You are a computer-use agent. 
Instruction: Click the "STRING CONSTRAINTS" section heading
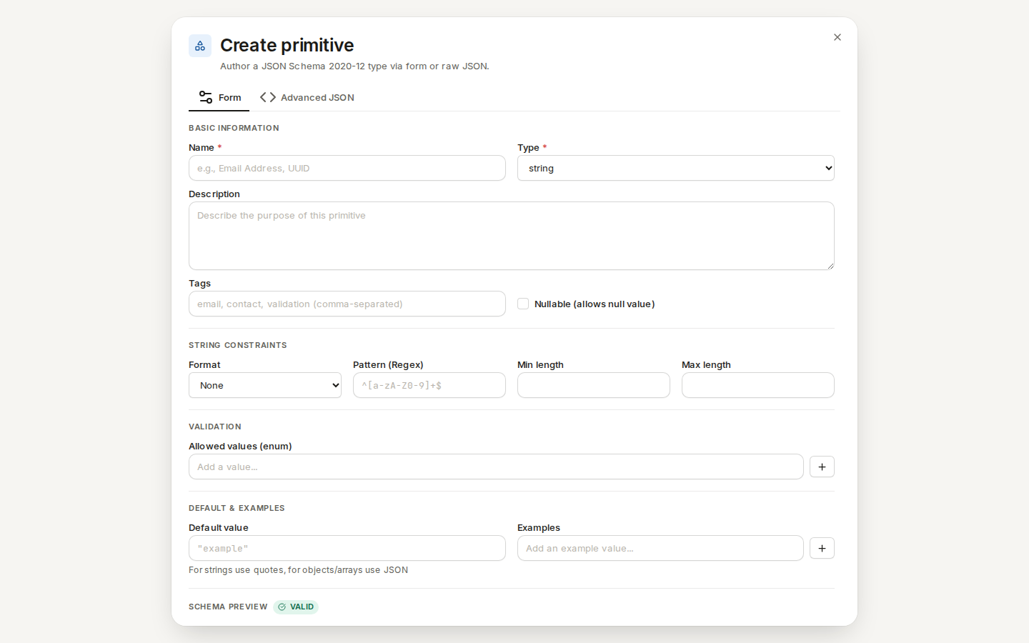[x=238, y=345]
